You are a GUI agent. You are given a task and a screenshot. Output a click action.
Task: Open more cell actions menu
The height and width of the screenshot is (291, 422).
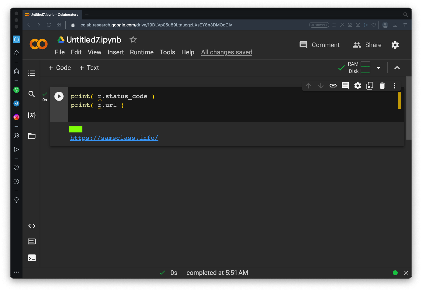[x=395, y=86]
